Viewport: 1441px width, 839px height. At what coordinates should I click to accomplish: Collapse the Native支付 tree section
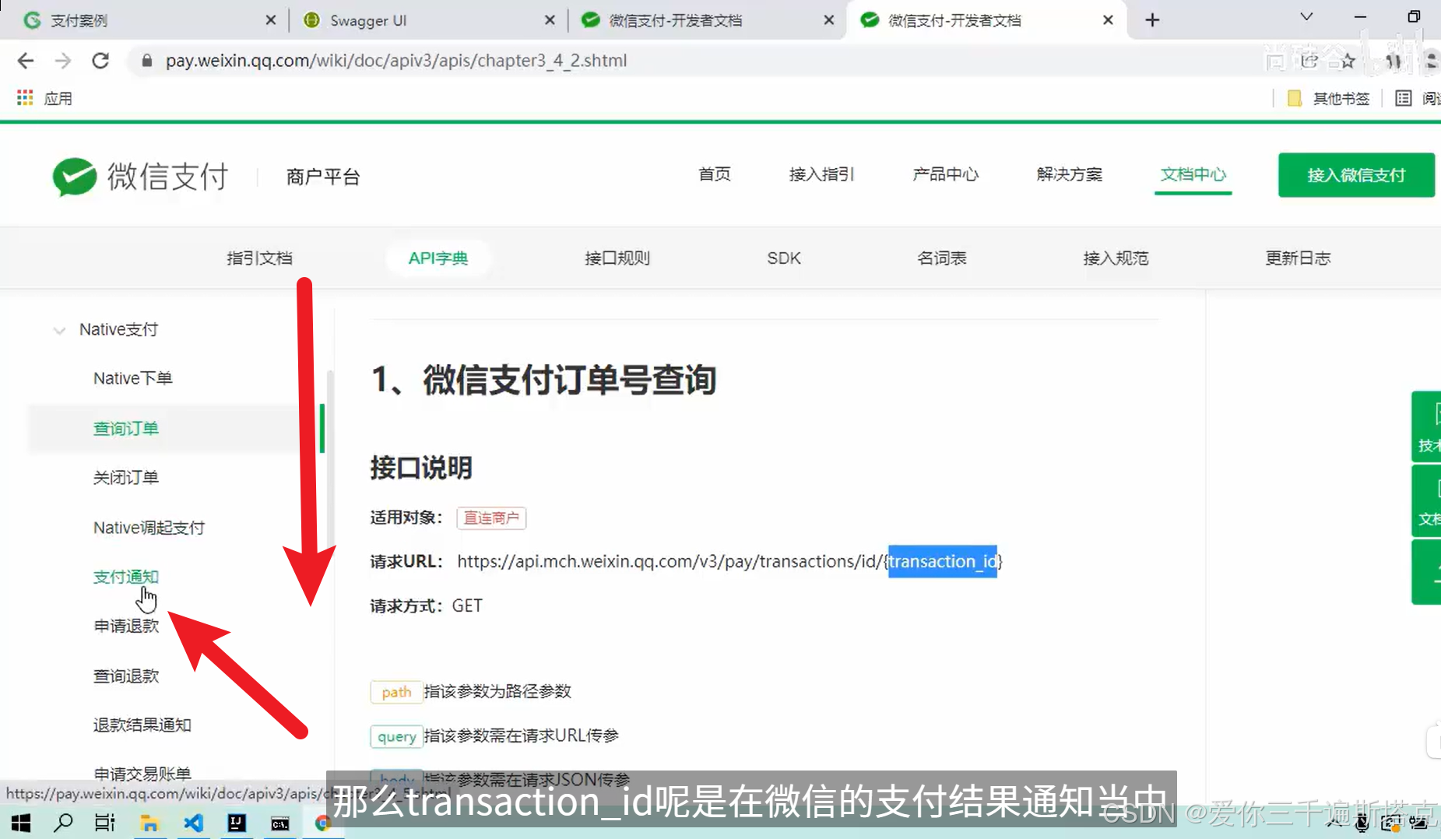point(59,330)
